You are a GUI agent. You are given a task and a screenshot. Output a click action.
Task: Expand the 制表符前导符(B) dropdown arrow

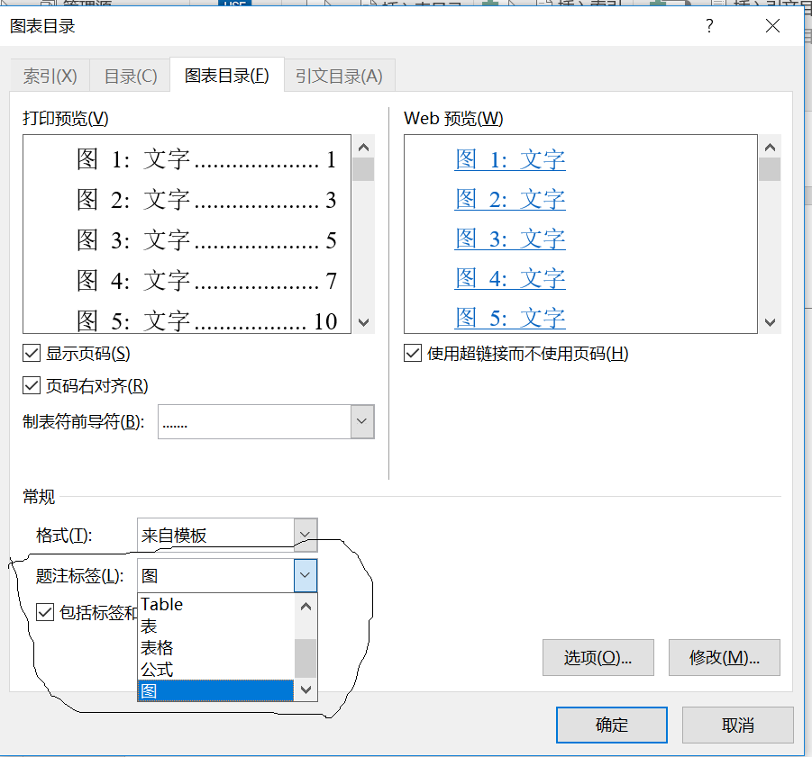(x=362, y=421)
